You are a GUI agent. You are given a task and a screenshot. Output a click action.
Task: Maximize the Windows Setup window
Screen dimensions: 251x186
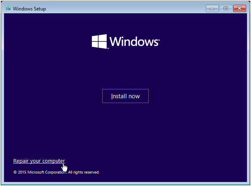coord(226,8)
